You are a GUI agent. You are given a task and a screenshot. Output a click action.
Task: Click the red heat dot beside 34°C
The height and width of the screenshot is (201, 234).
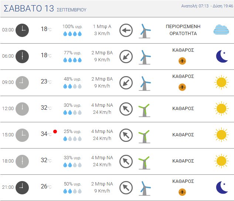coord(55,132)
